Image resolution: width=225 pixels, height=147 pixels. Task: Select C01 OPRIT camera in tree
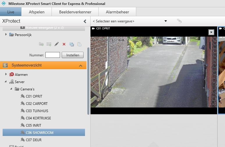coord(34,96)
